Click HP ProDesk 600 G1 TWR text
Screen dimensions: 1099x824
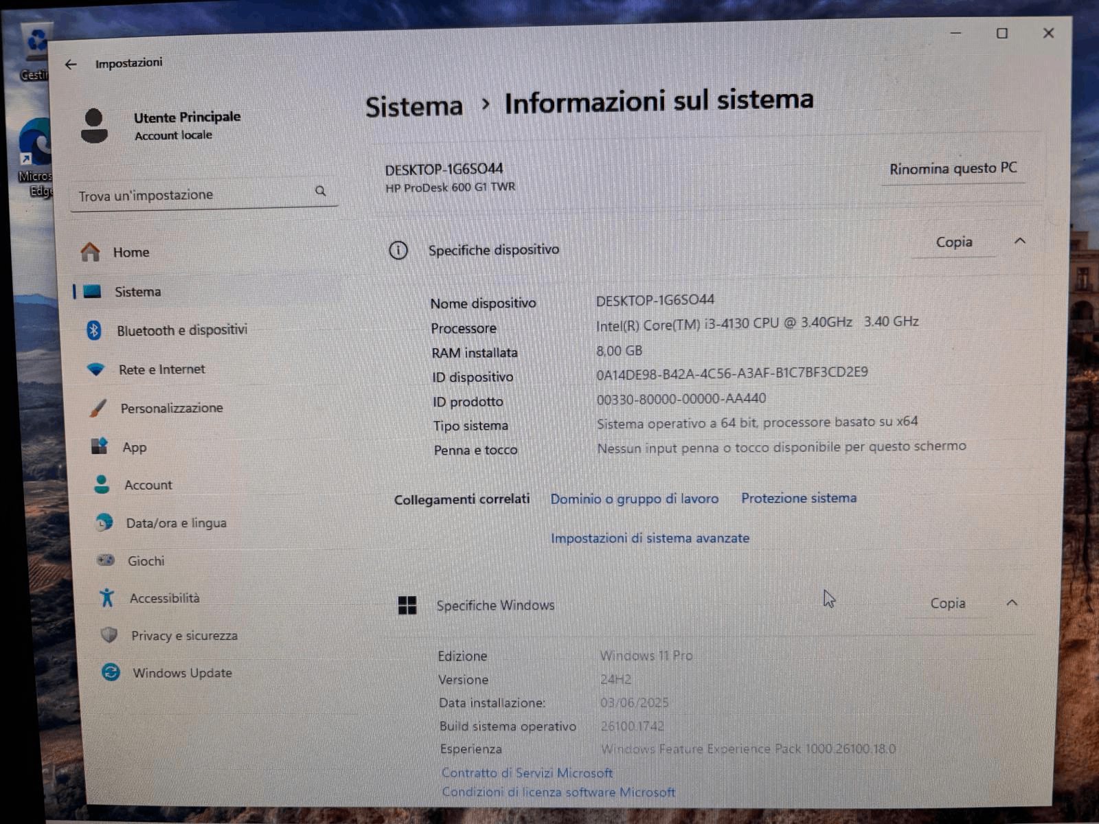tap(450, 187)
